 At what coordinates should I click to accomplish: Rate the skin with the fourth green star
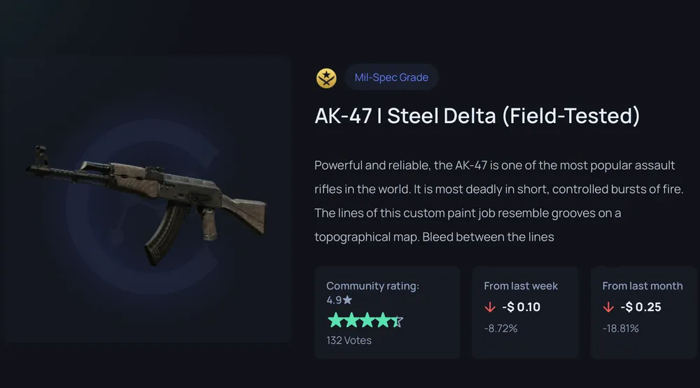click(384, 320)
